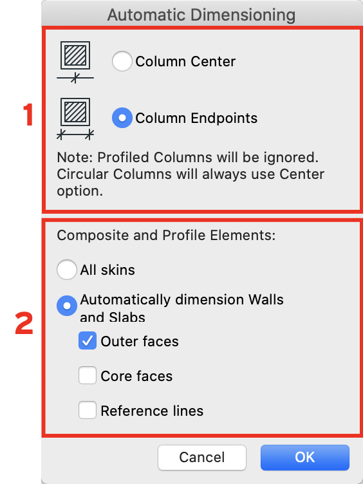Select Automatically dimension Walls and Slabs radio
This screenshot has width=363, height=484.
[67, 306]
